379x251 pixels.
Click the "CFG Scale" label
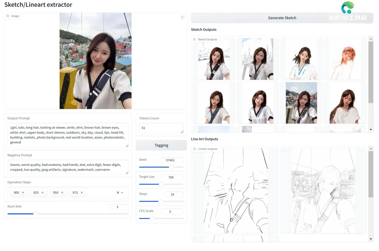(146, 211)
